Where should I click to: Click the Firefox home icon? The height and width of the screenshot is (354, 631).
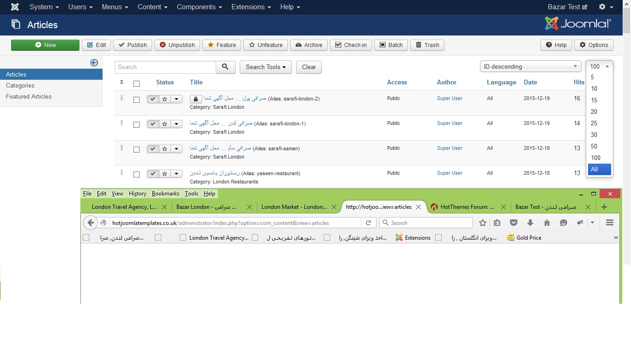pyautogui.click(x=547, y=223)
